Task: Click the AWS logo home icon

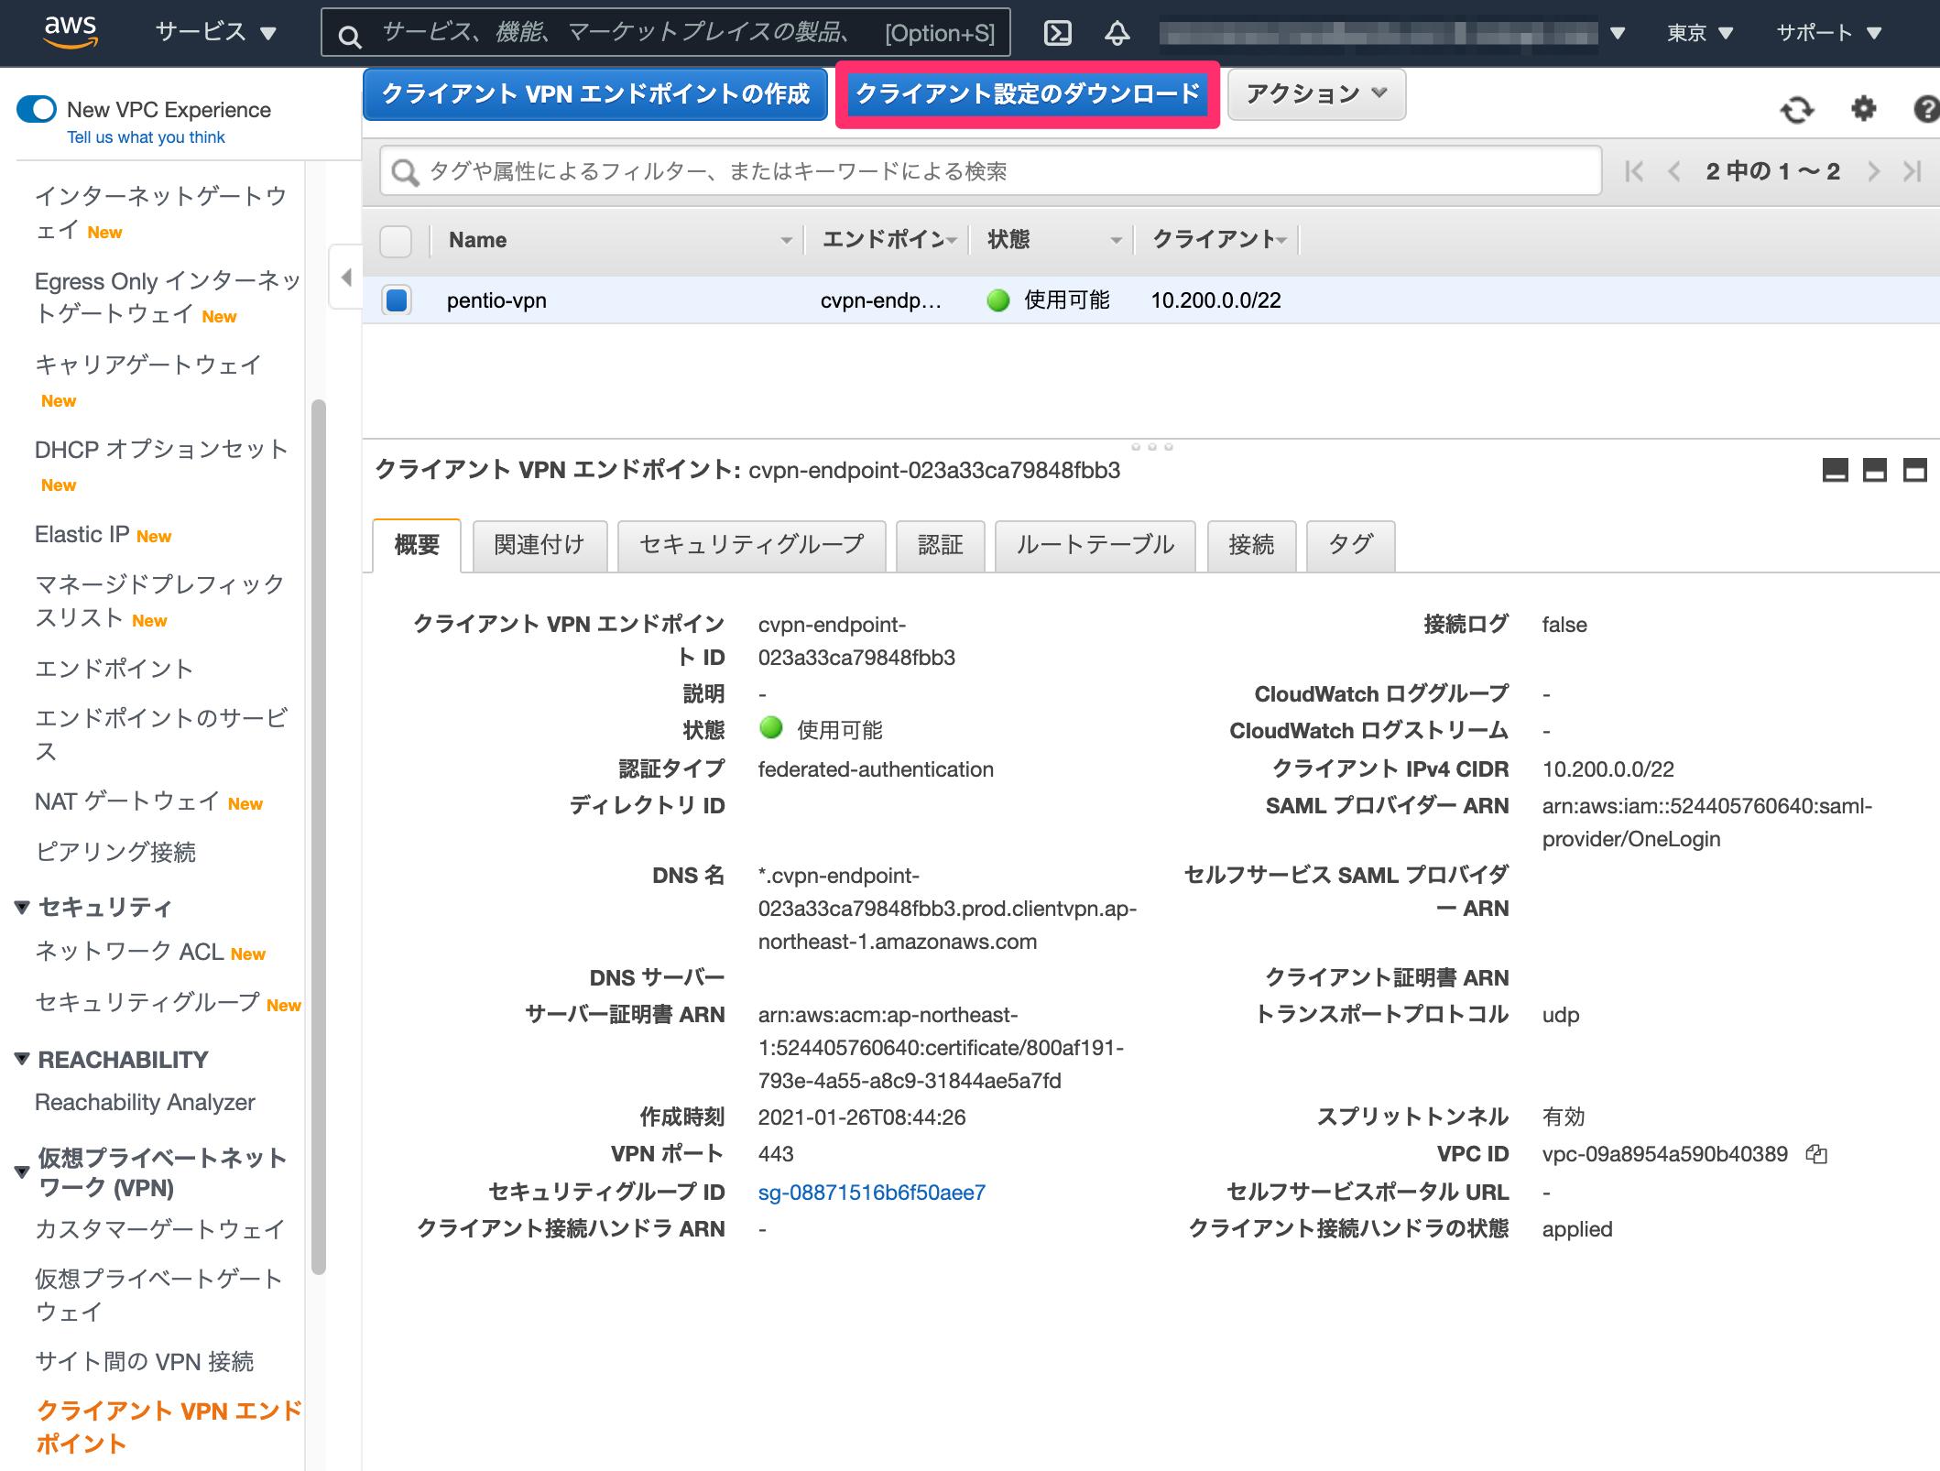Action: (70, 31)
